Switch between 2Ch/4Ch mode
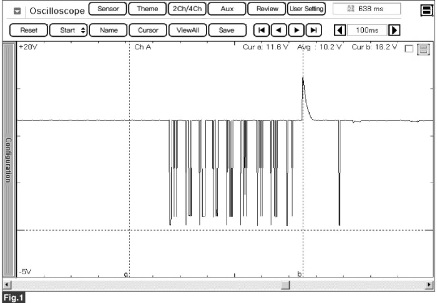The height and width of the screenshot is (303, 437). (x=186, y=9)
